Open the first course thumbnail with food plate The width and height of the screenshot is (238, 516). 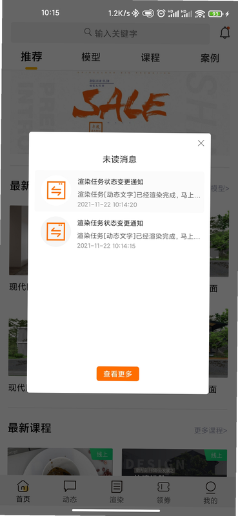60,462
